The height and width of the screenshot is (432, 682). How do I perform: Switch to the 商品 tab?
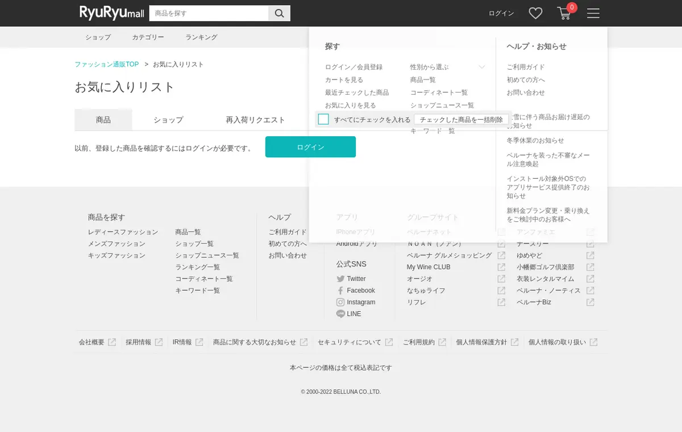pos(103,120)
